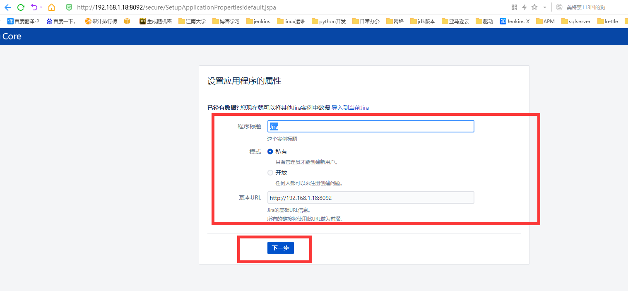Reload the page with the green refresh icon

coord(21,7)
